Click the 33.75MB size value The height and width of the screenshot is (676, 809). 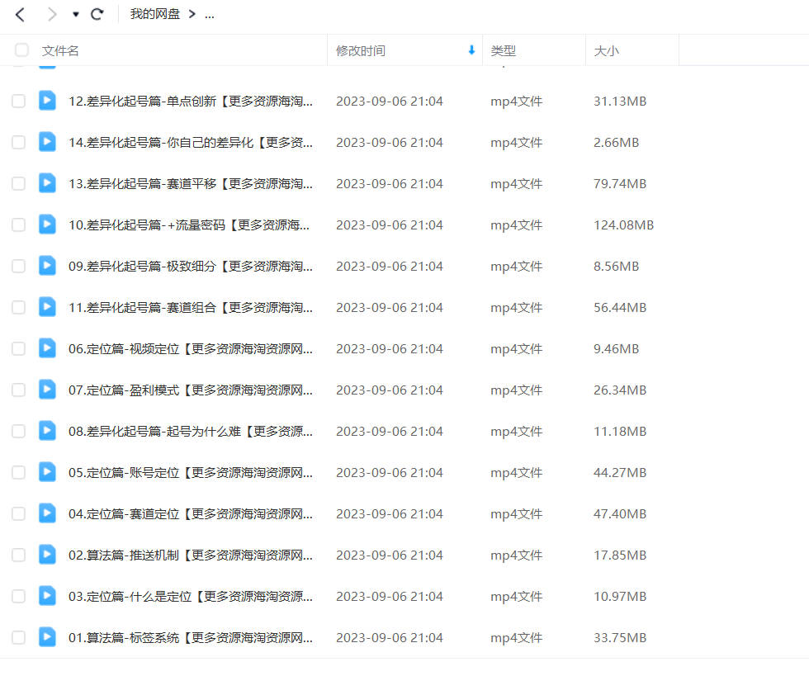click(x=620, y=638)
